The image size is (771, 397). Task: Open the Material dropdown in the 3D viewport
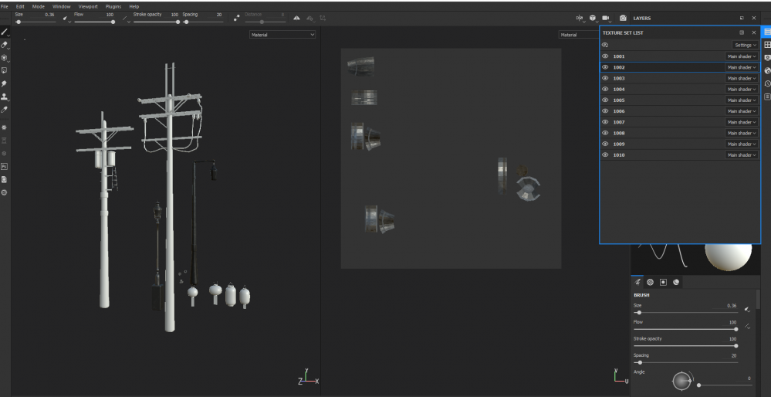click(x=282, y=35)
